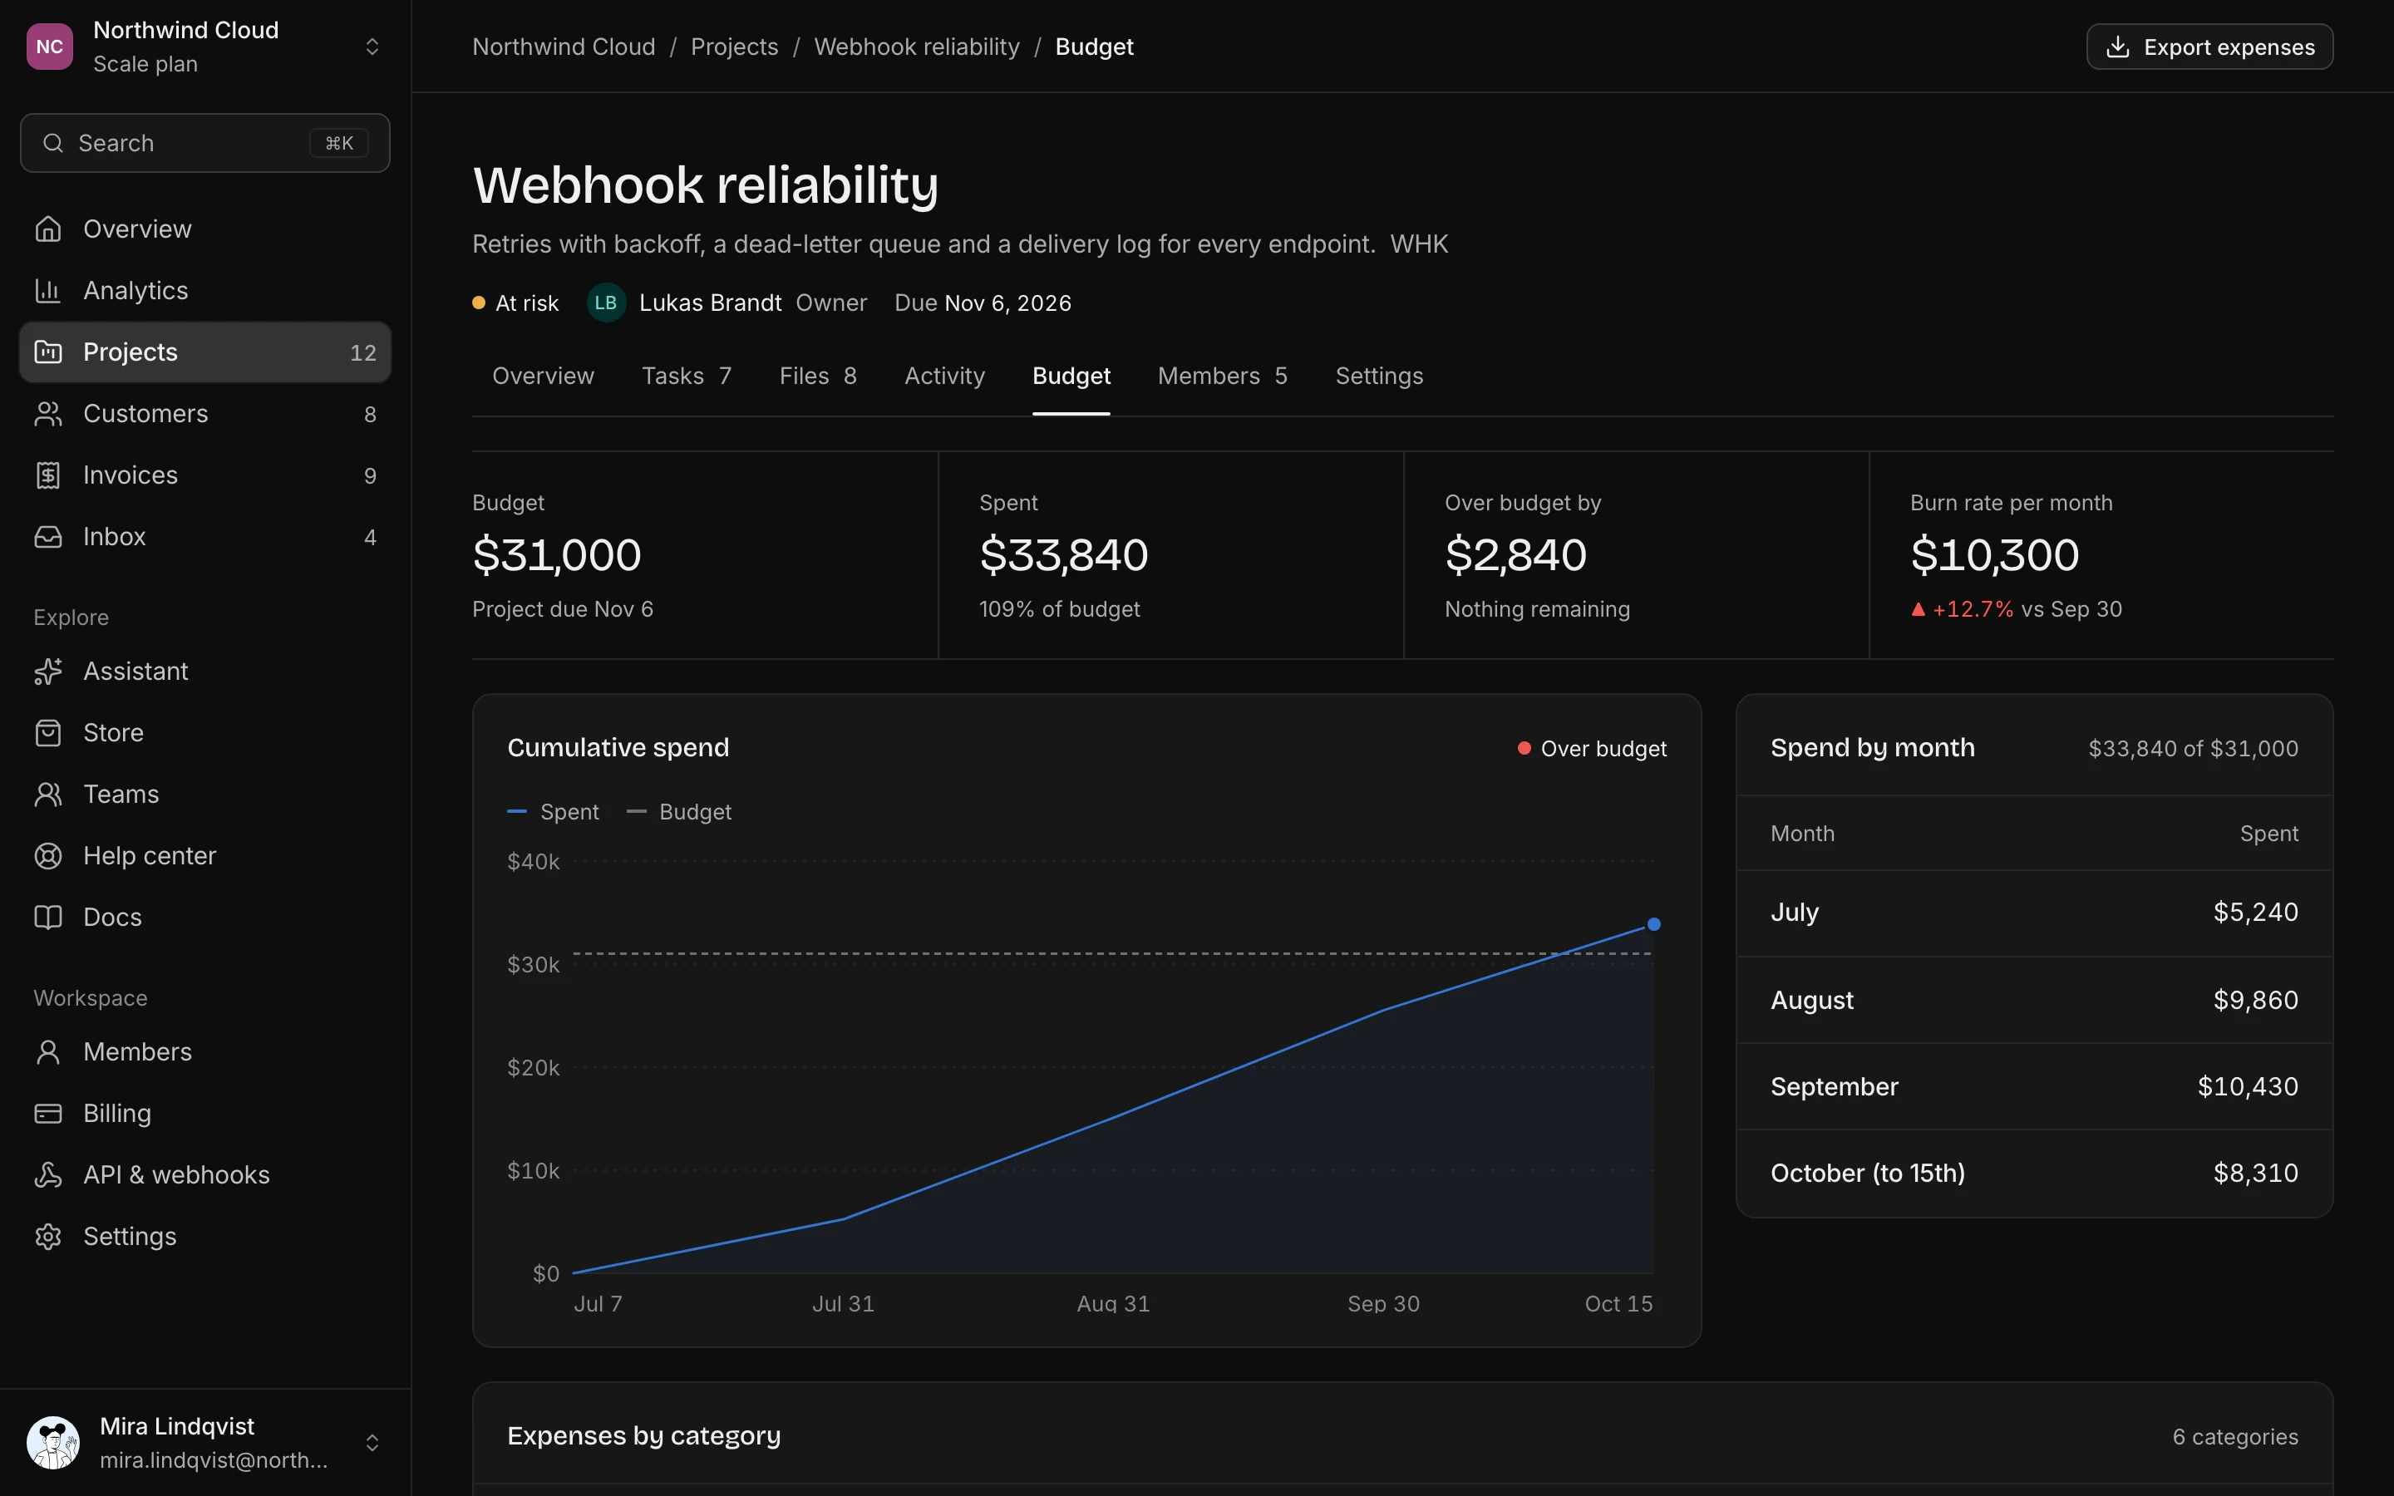This screenshot has width=2394, height=1496.
Task: Toggle the Budget legend item
Action: pyautogui.click(x=678, y=811)
